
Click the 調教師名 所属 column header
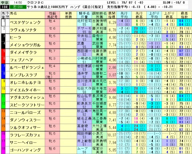pyautogui.click(x=99, y=15)
